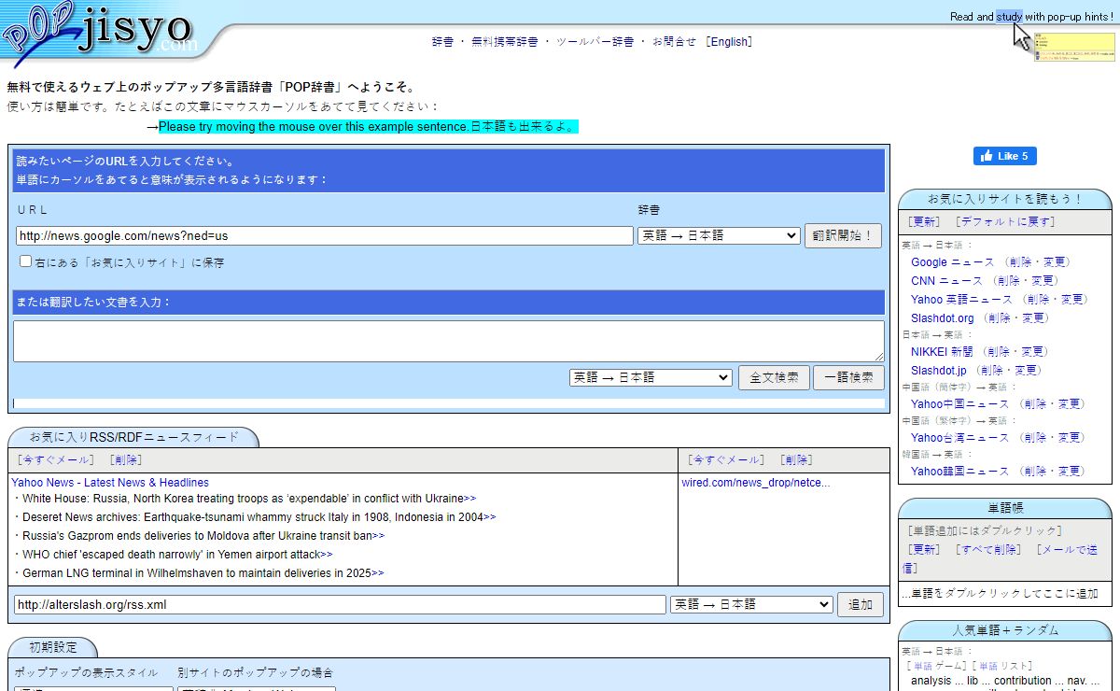The height and width of the screenshot is (691, 1120).
Task: Click the 一語検索 single word search button
Action: (848, 377)
